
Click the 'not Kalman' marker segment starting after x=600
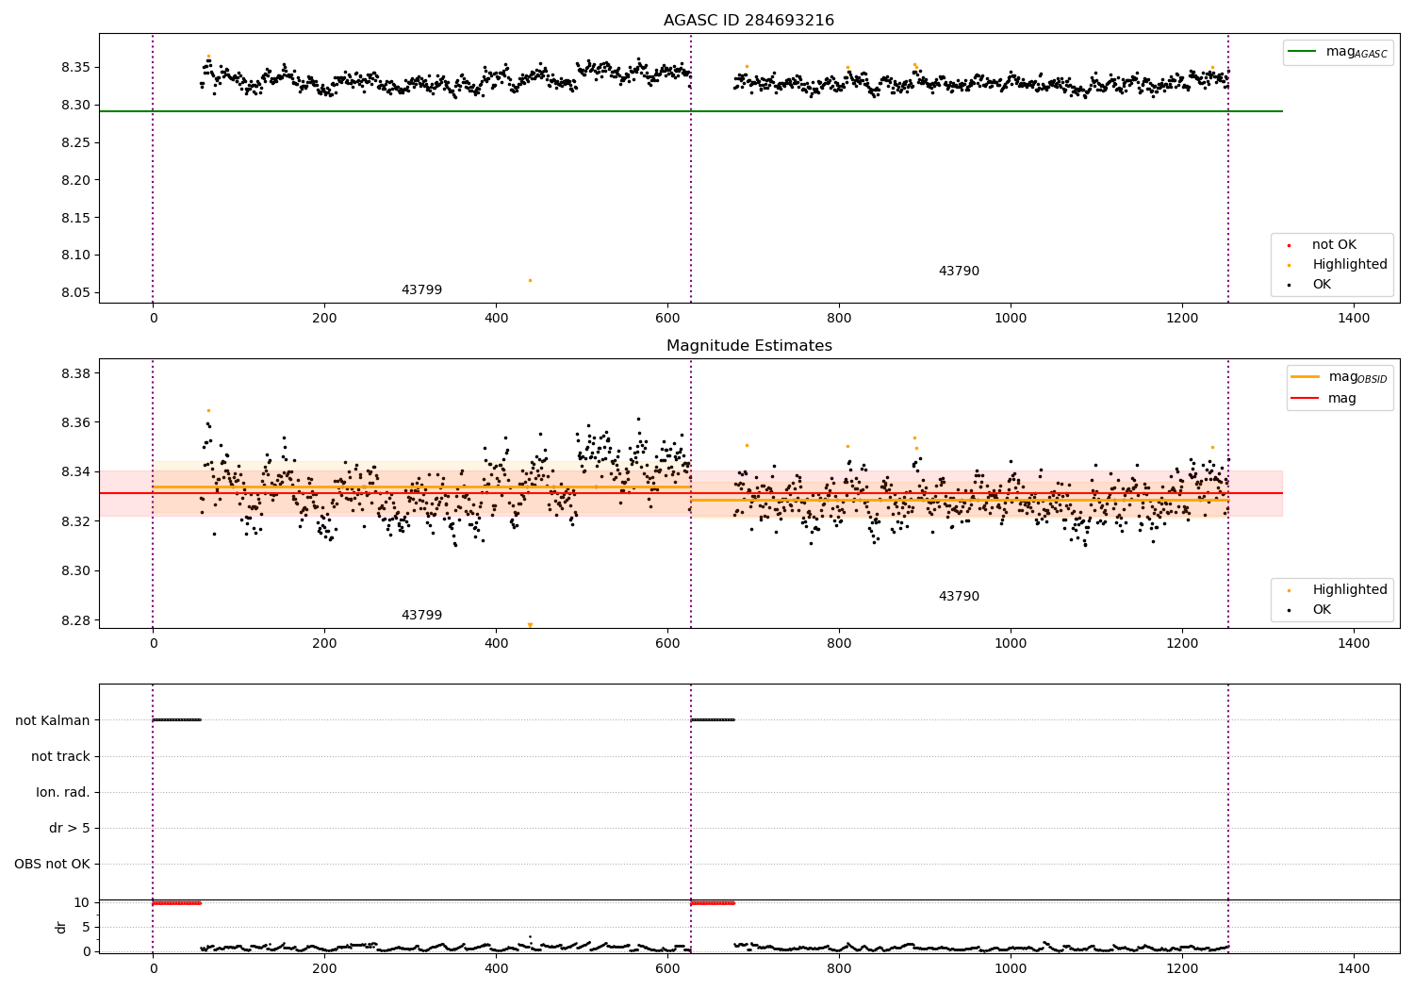[x=713, y=720]
